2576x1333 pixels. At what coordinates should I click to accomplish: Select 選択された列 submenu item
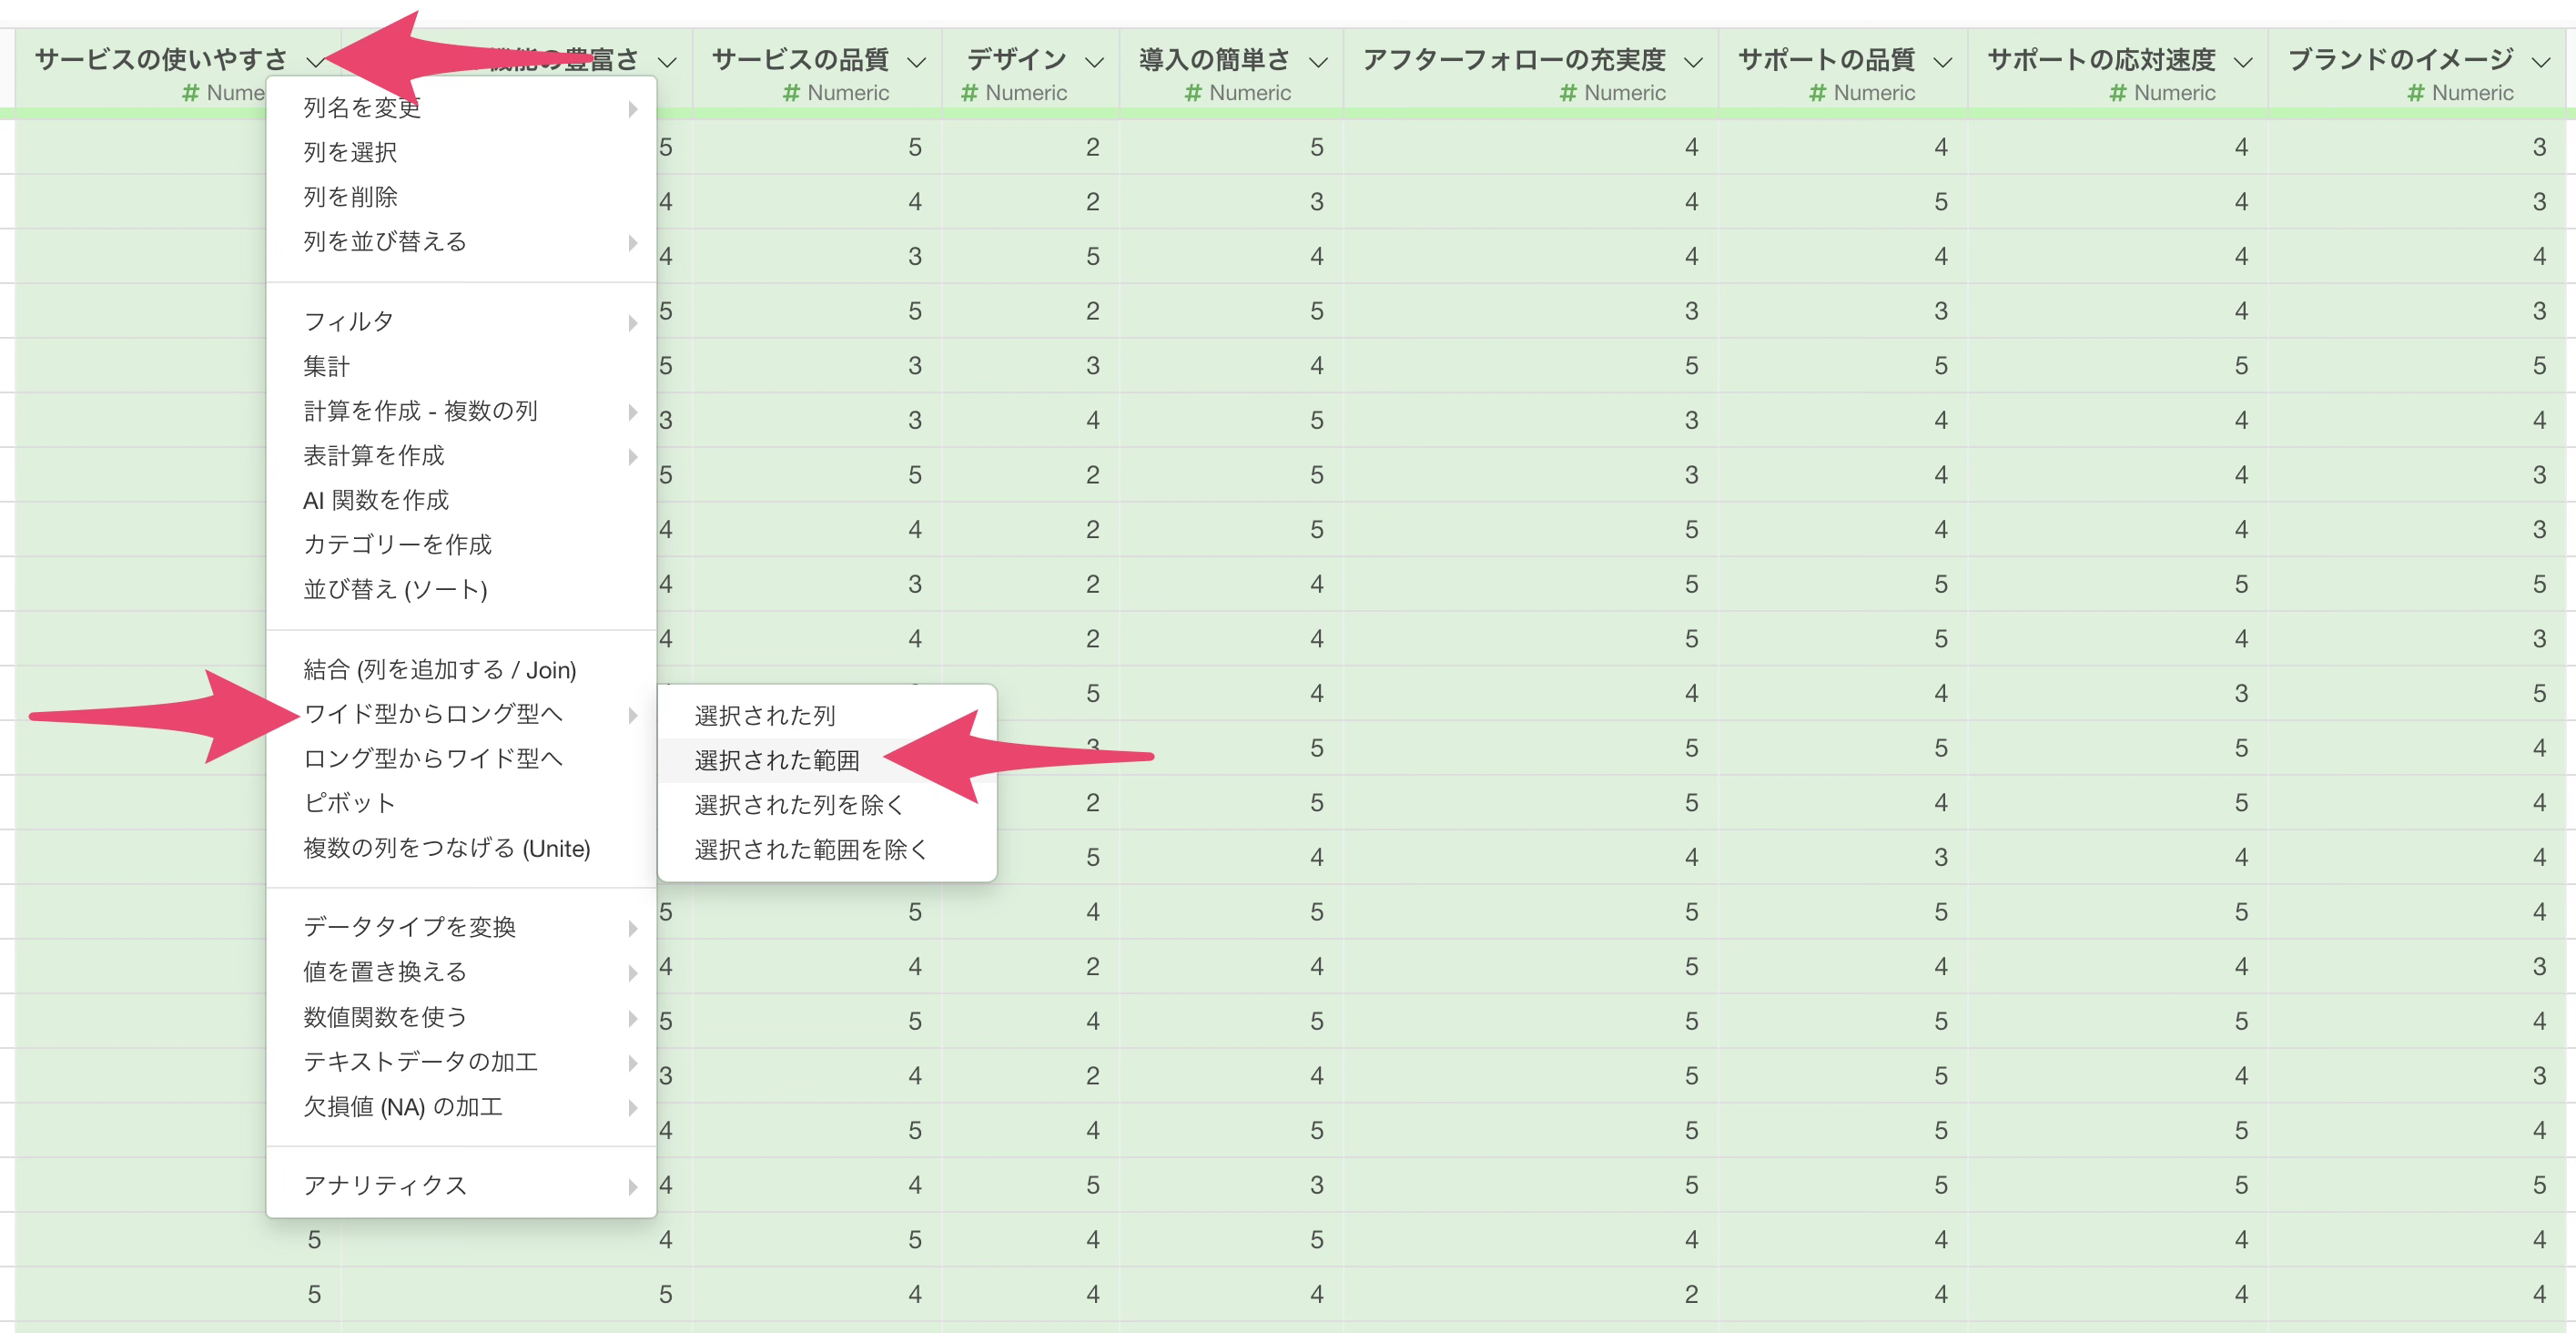pos(764,716)
